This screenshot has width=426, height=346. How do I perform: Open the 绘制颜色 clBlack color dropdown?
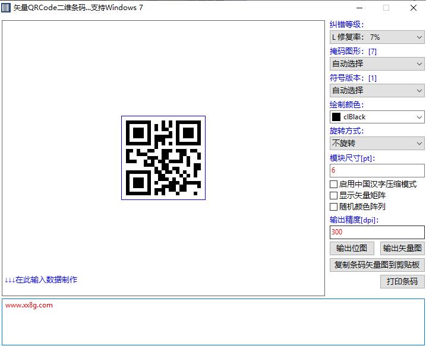click(x=377, y=117)
